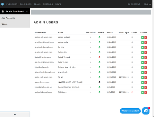Screen dimensions: 154x117
Task: Toggle the green status icon for Beta Tester
Action: (99, 62)
